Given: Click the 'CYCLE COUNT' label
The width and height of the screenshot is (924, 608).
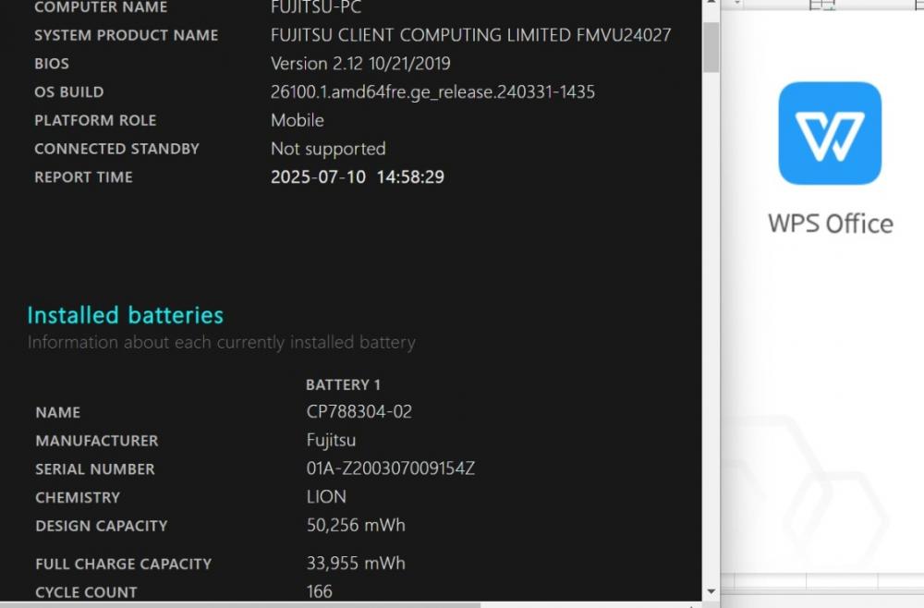Looking at the screenshot, I should click(x=86, y=592).
